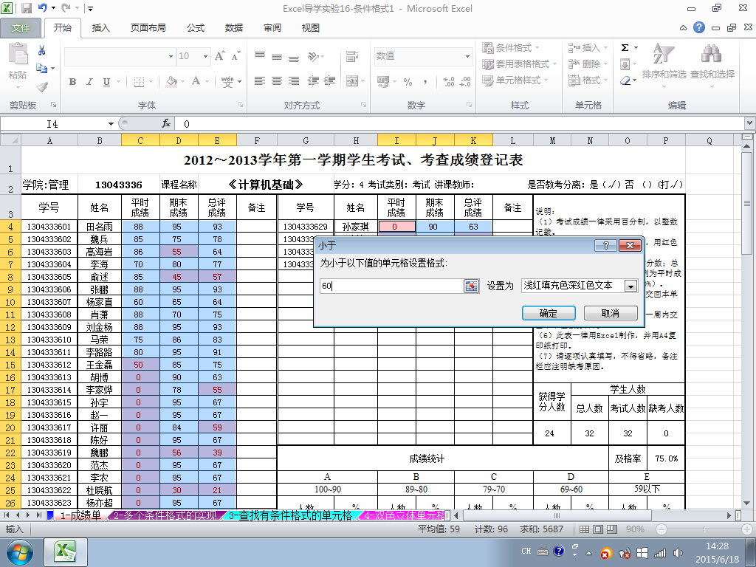Image resolution: width=756 pixels, height=567 pixels.
Task: Open Conditional Formatting (条件格式) dropdown
Action: [511, 48]
